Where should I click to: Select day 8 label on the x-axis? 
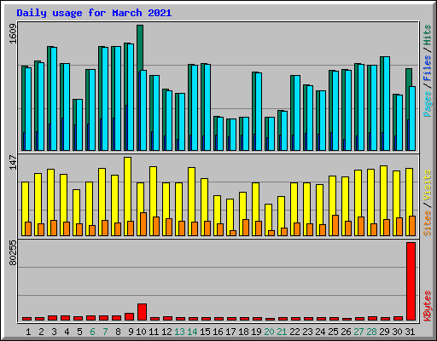118,332
